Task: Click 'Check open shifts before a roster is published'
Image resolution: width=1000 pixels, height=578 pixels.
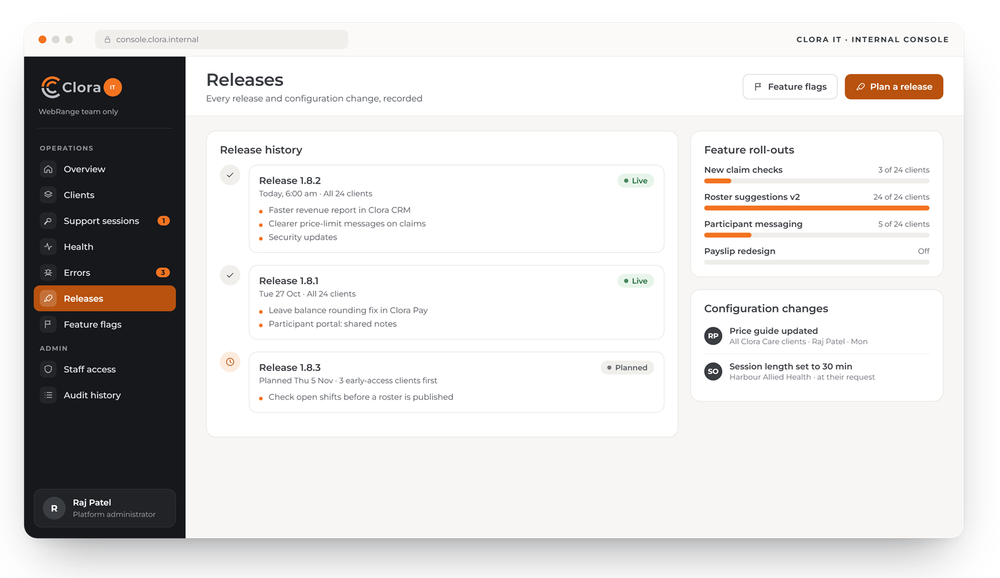Action: click(361, 397)
